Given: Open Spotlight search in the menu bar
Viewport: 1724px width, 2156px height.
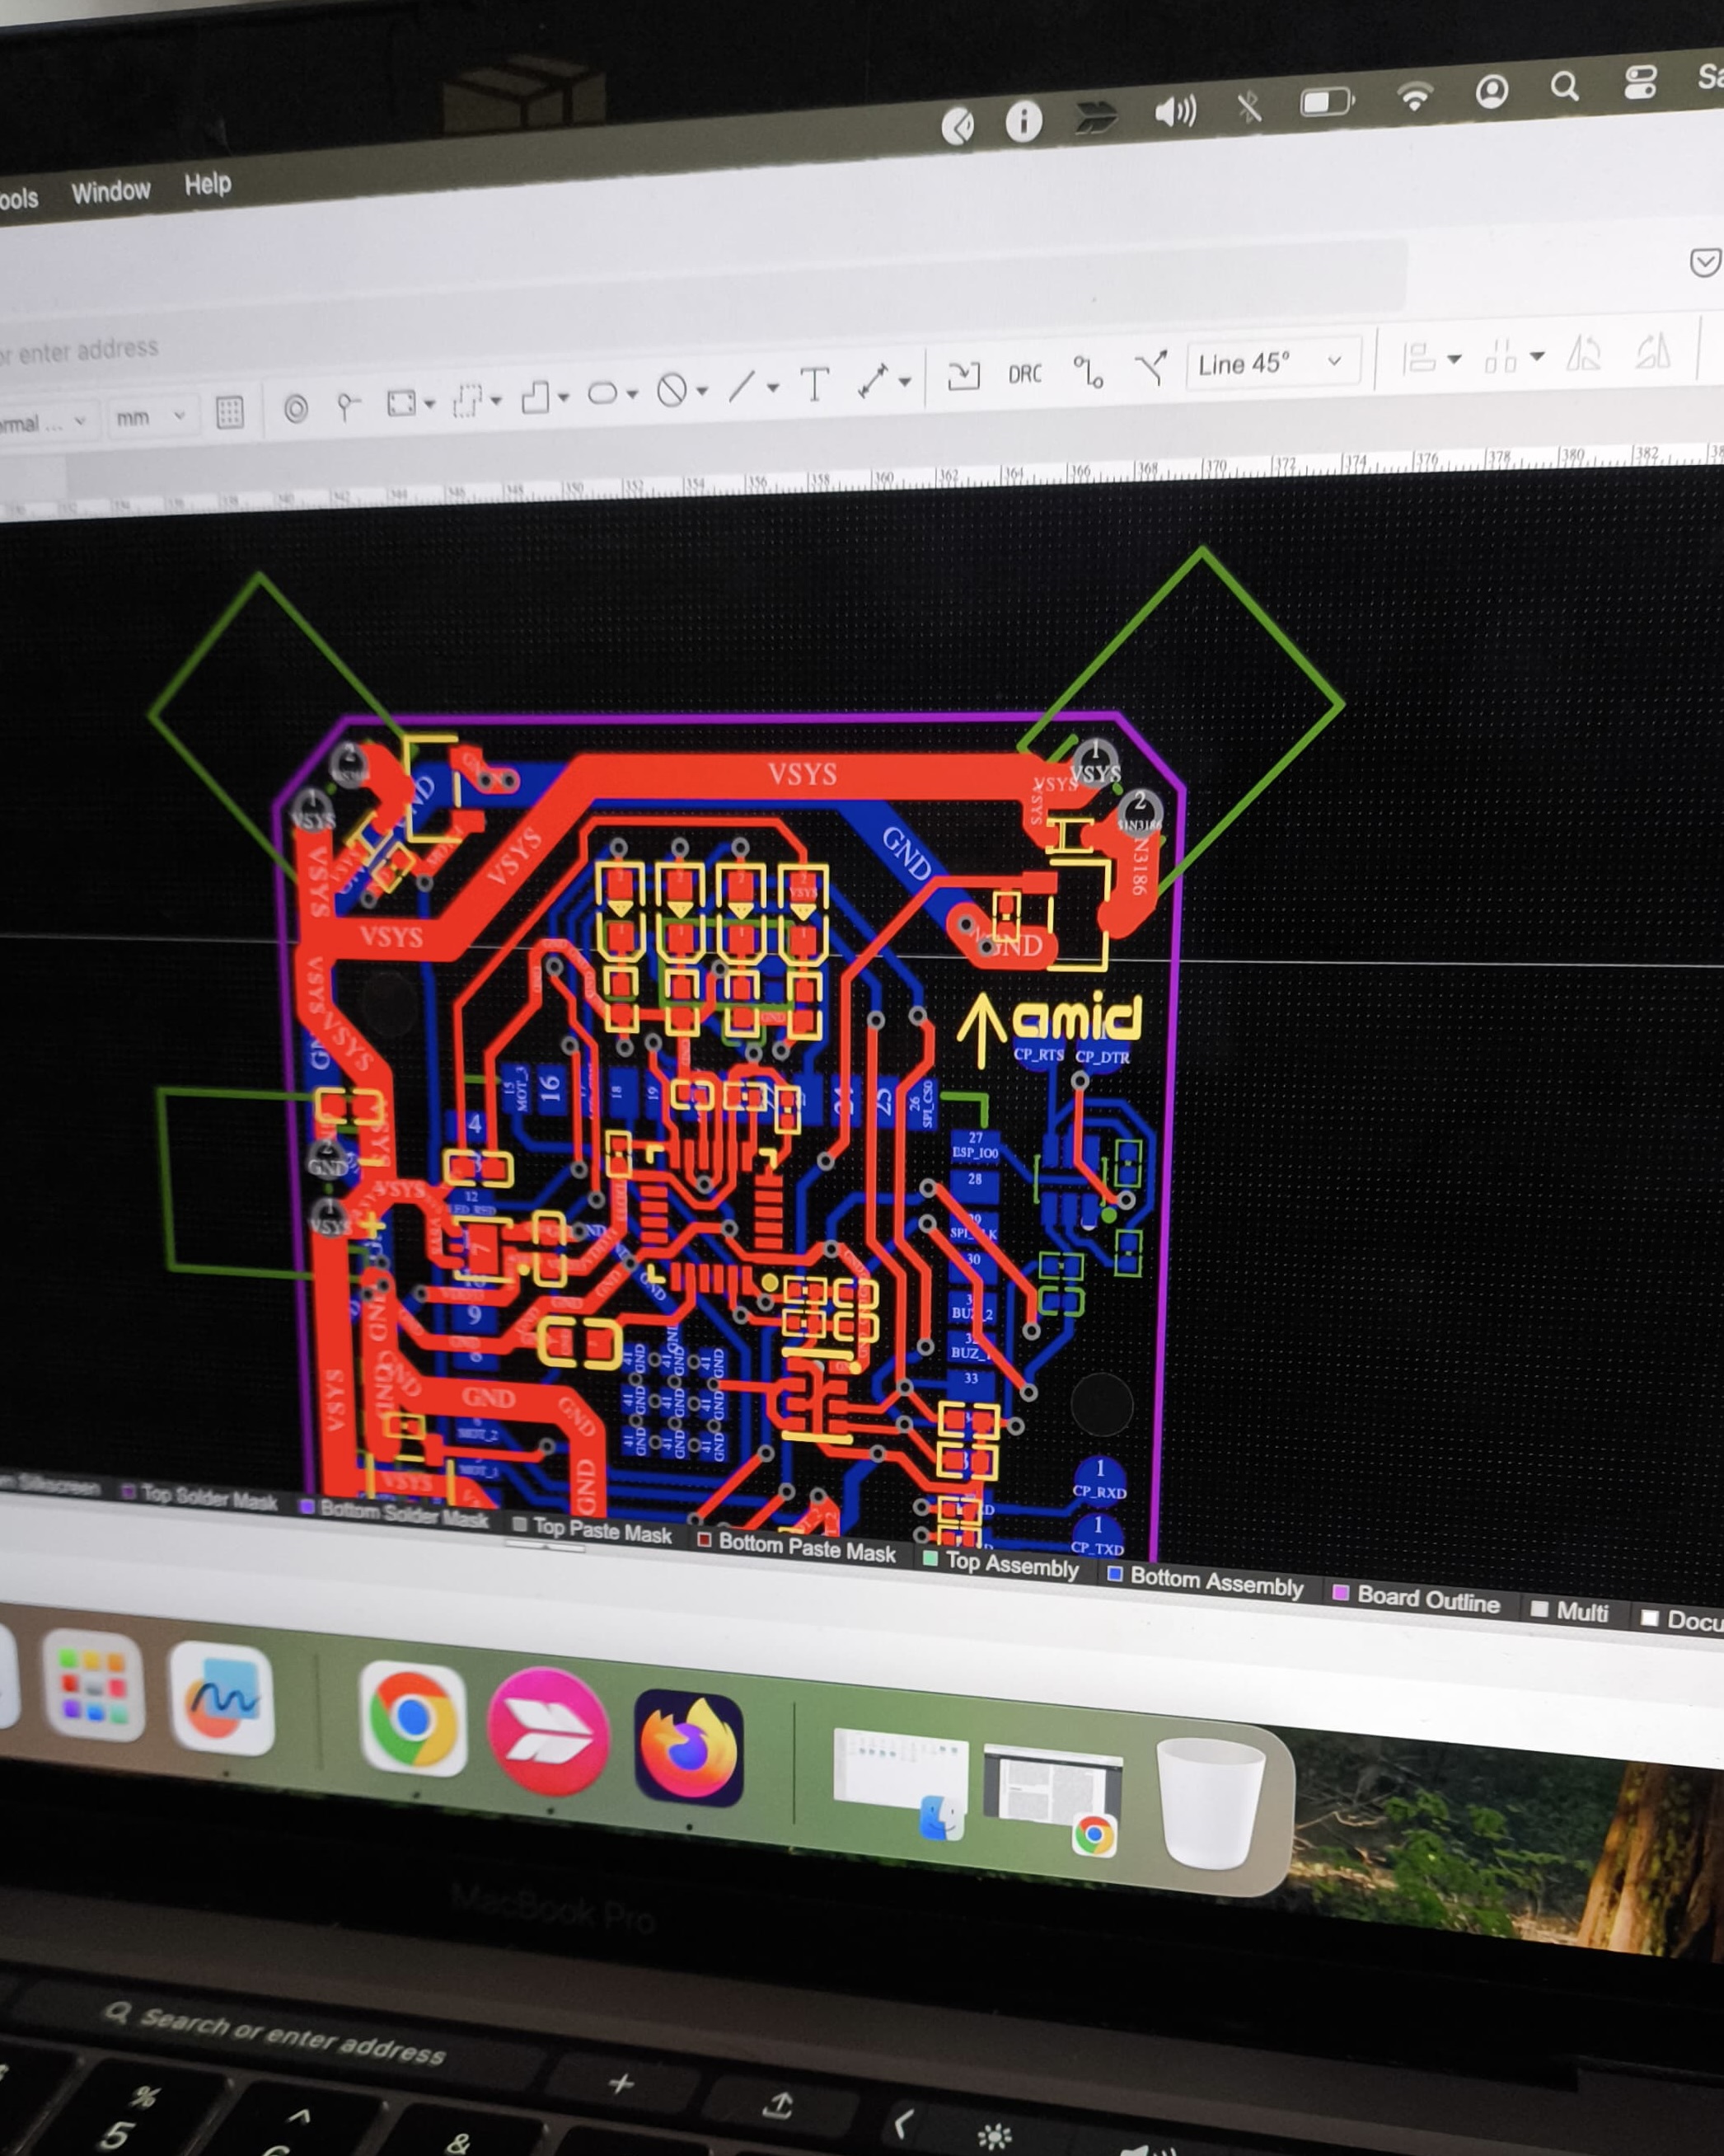Looking at the screenshot, I should pos(1565,88).
